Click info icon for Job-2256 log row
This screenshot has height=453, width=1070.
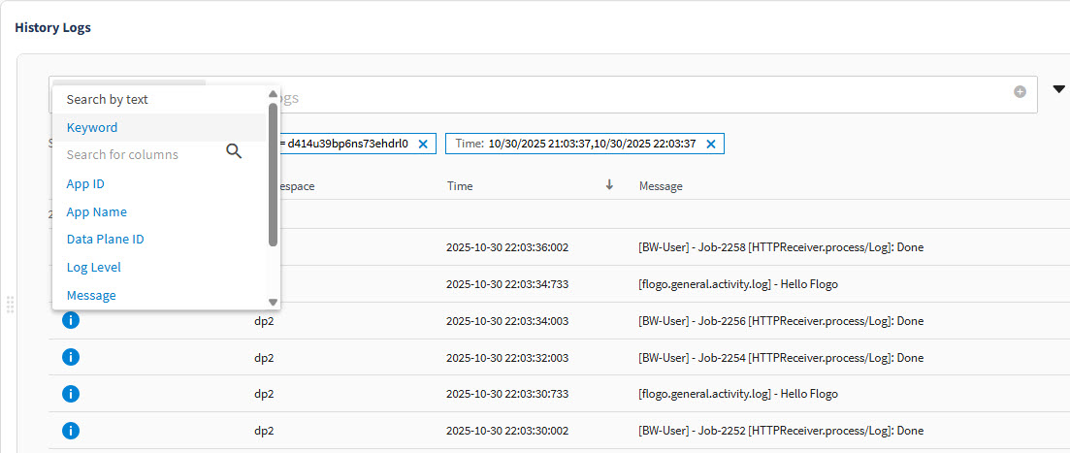click(70, 320)
